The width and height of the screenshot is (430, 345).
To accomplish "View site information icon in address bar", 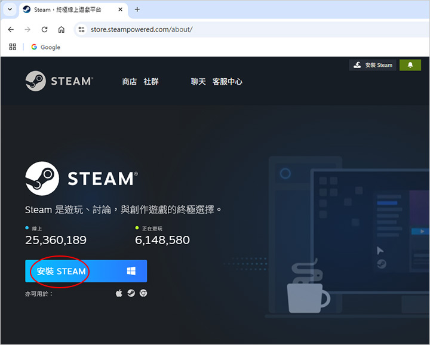I will [x=81, y=29].
